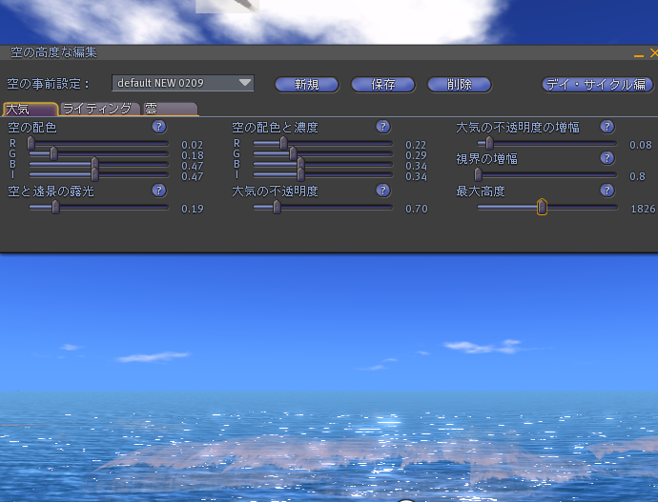Click the 保存 button
The width and height of the screenshot is (658, 502).
click(x=383, y=85)
